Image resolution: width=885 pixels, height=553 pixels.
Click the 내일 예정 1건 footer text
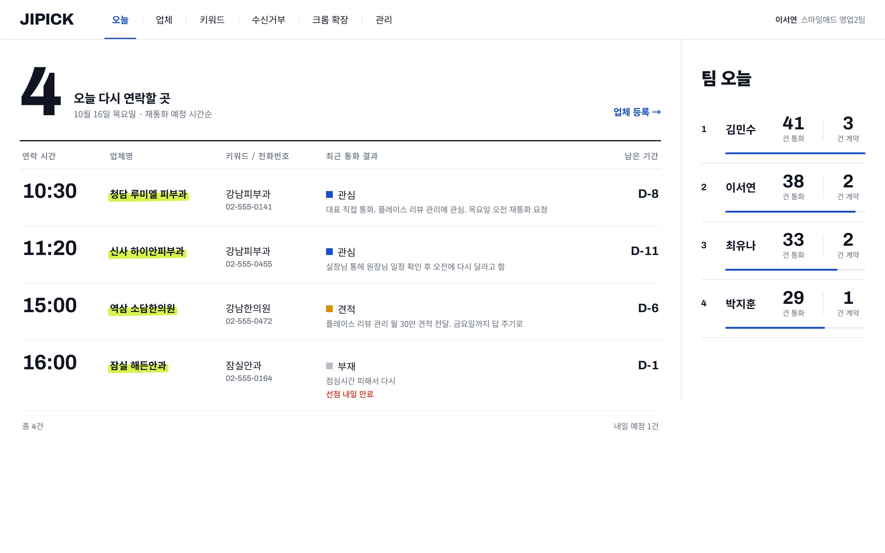click(x=636, y=426)
